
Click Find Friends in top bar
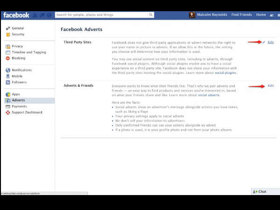(x=242, y=14)
